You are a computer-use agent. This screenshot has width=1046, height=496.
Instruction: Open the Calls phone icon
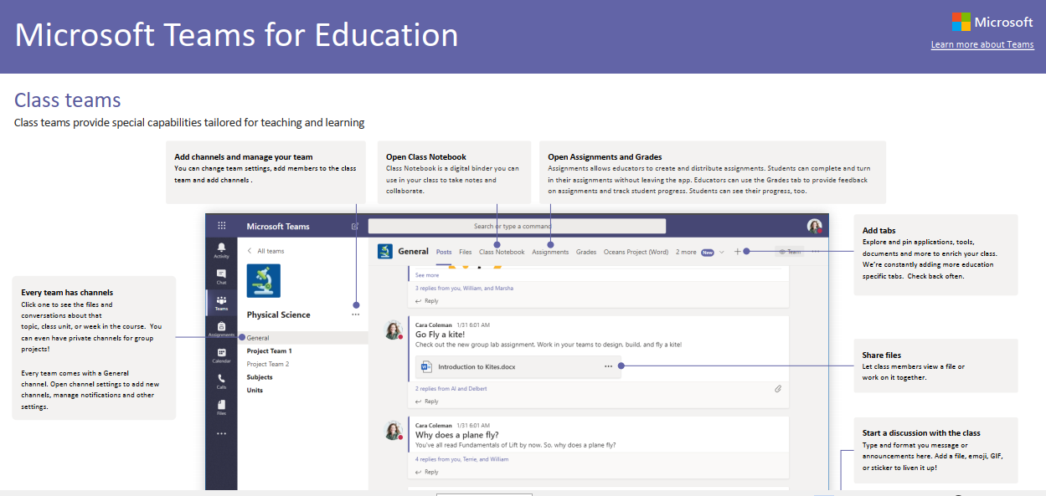(x=221, y=381)
